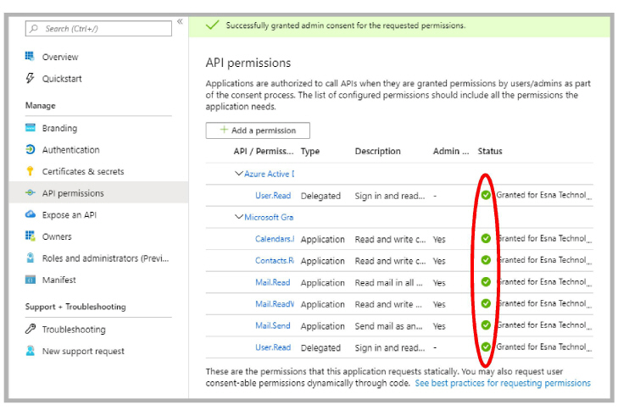Viewport: 618px width, 416px height.
Task: Open See best practices for requesting permissions link
Action: [503, 383]
